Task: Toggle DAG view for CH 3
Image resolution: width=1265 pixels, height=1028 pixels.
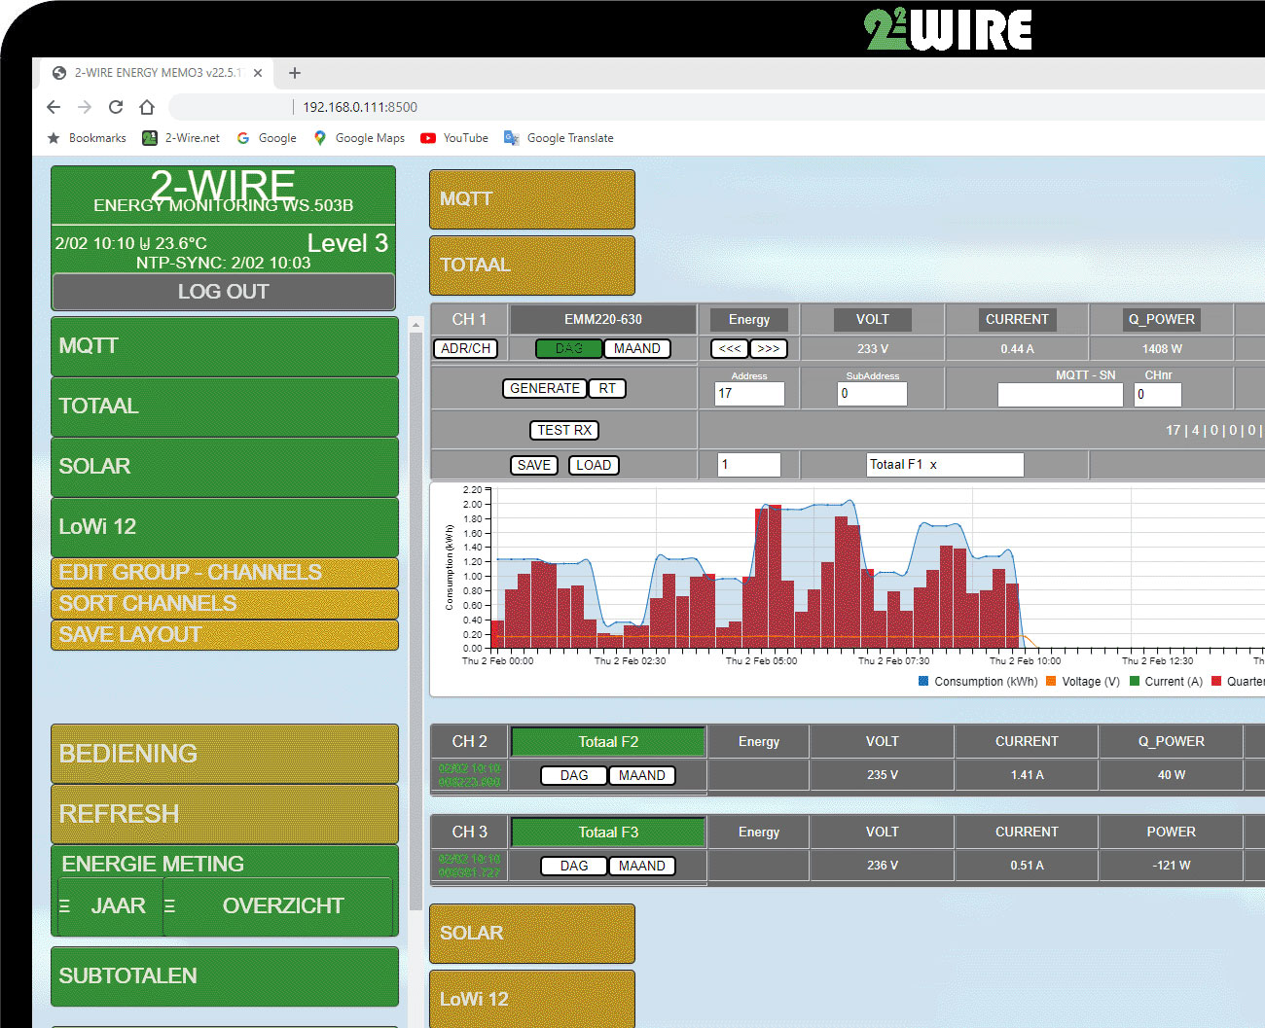Action: 574,866
